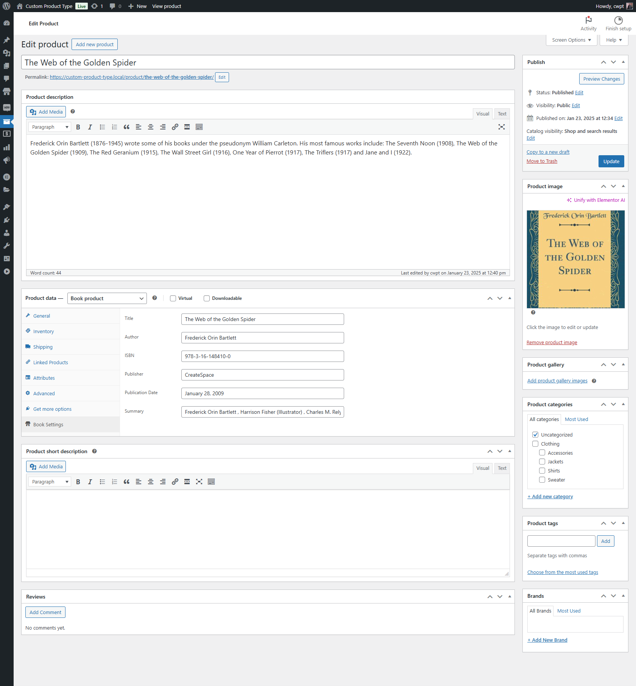Open WooCommerce in the admin sidebar

pyautogui.click(x=6, y=108)
